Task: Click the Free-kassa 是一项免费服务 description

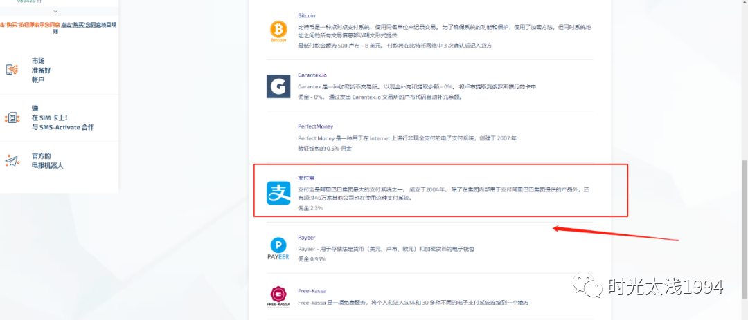Action: pos(413,303)
